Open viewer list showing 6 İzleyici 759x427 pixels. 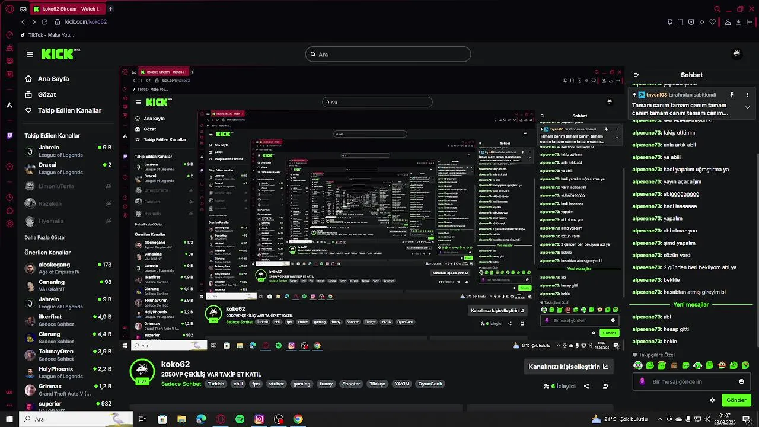(x=560, y=386)
